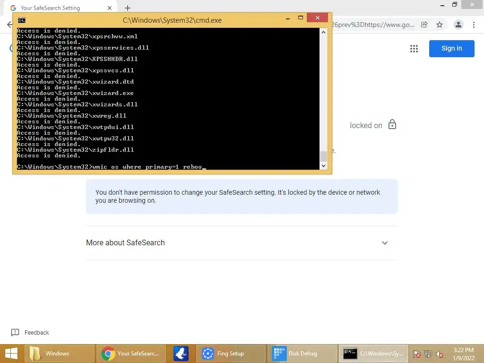Click xpsservices.dll line in cmd

83,48
